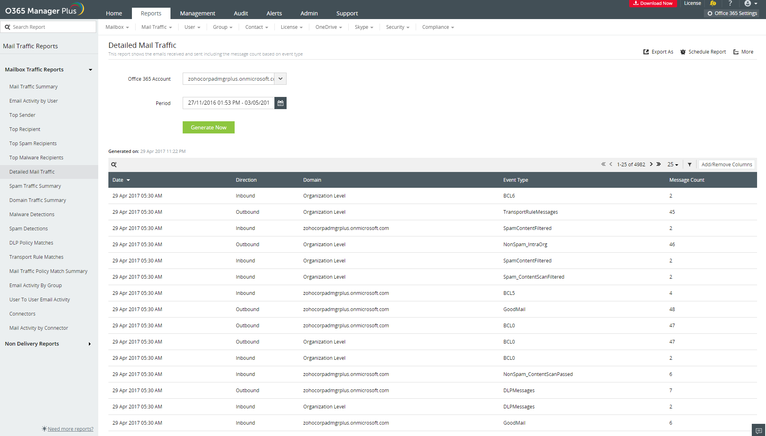766x436 pixels.
Task: Open the User reports dropdown
Action: click(x=192, y=27)
